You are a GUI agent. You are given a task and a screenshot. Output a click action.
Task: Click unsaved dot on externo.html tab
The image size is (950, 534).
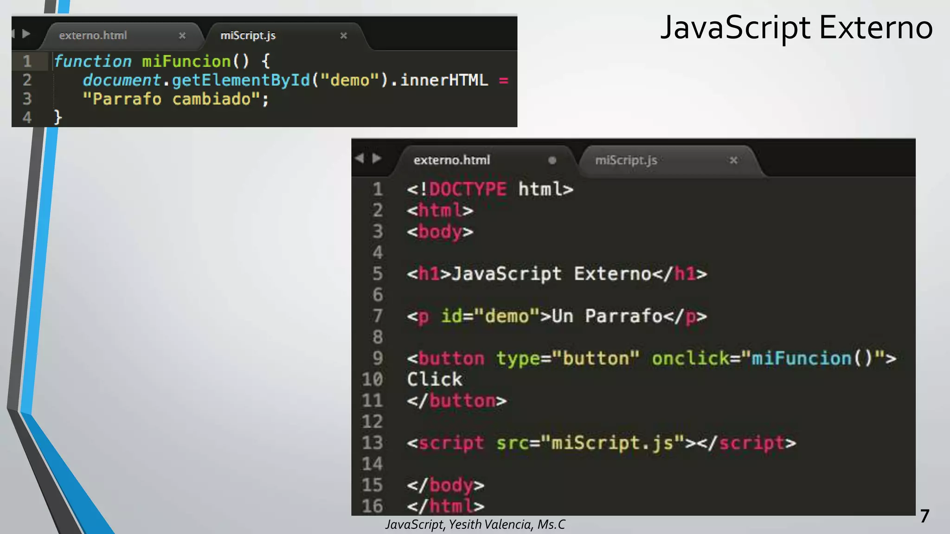pyautogui.click(x=552, y=160)
